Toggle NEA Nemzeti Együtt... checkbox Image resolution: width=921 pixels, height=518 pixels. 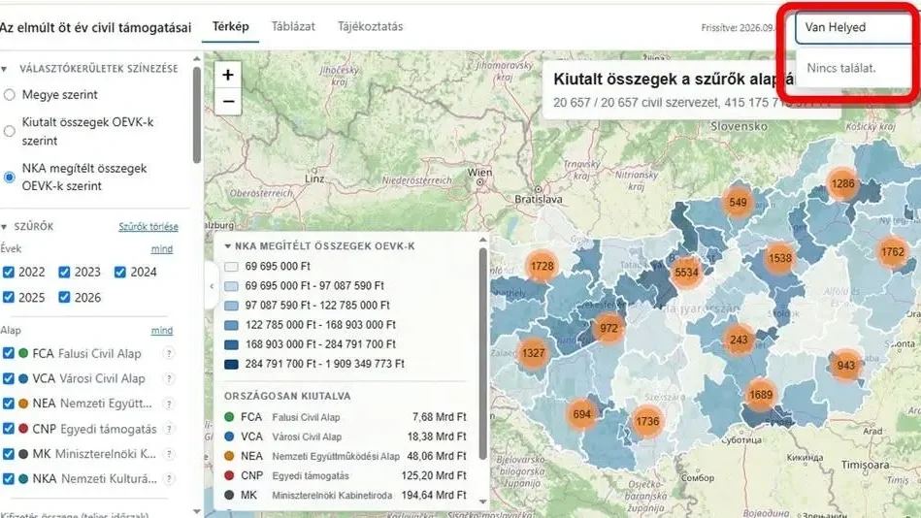pyautogui.click(x=8, y=404)
